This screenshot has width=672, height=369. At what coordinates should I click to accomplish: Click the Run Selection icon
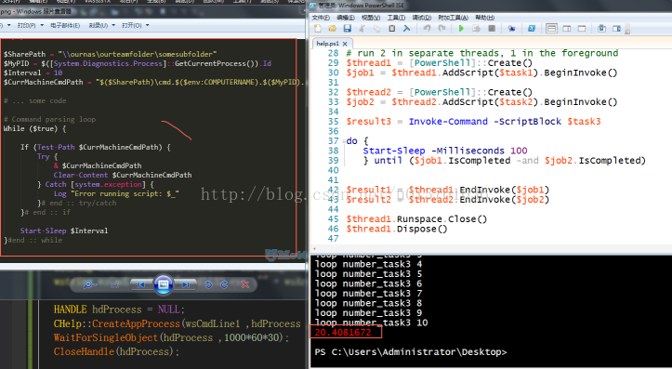point(476,28)
